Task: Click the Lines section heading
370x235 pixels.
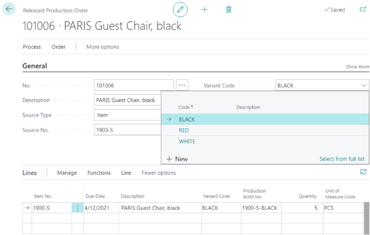Action: click(x=30, y=173)
